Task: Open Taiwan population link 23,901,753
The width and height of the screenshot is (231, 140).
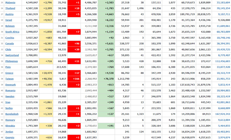Action: click(223, 79)
